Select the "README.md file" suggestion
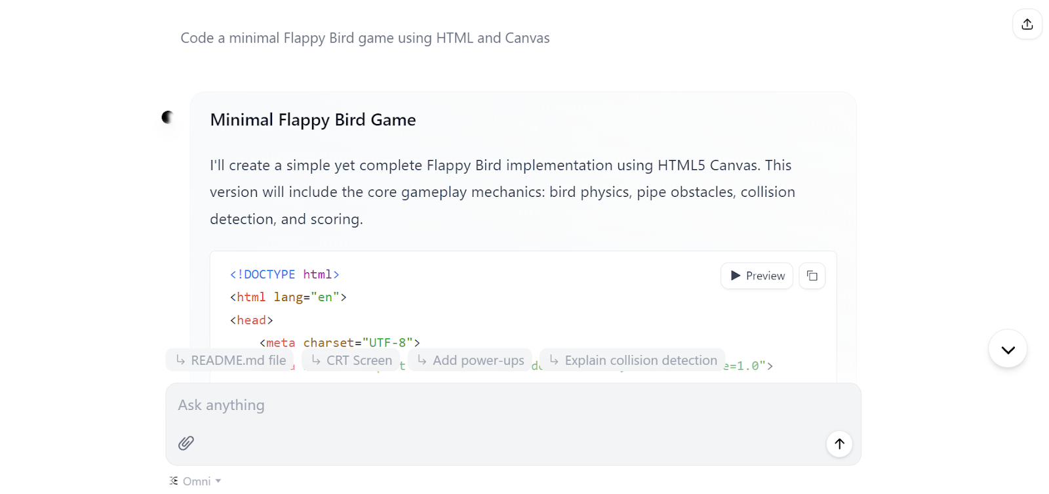The width and height of the screenshot is (1049, 494). [230, 360]
